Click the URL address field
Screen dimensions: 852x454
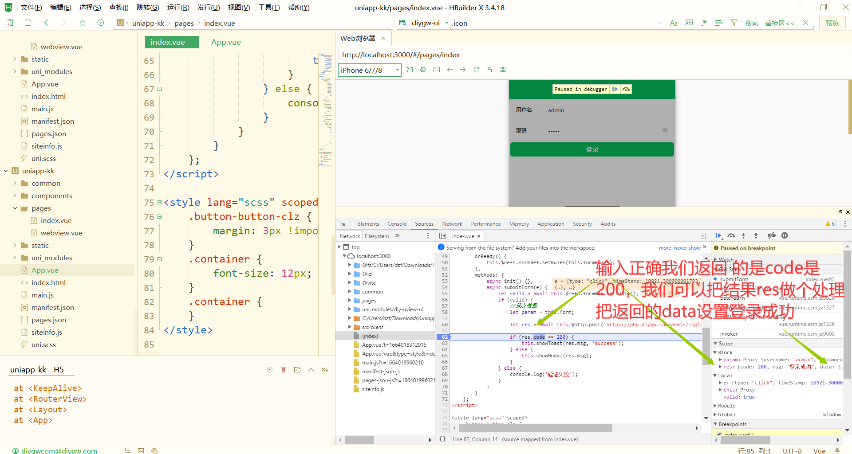pyautogui.click(x=593, y=55)
